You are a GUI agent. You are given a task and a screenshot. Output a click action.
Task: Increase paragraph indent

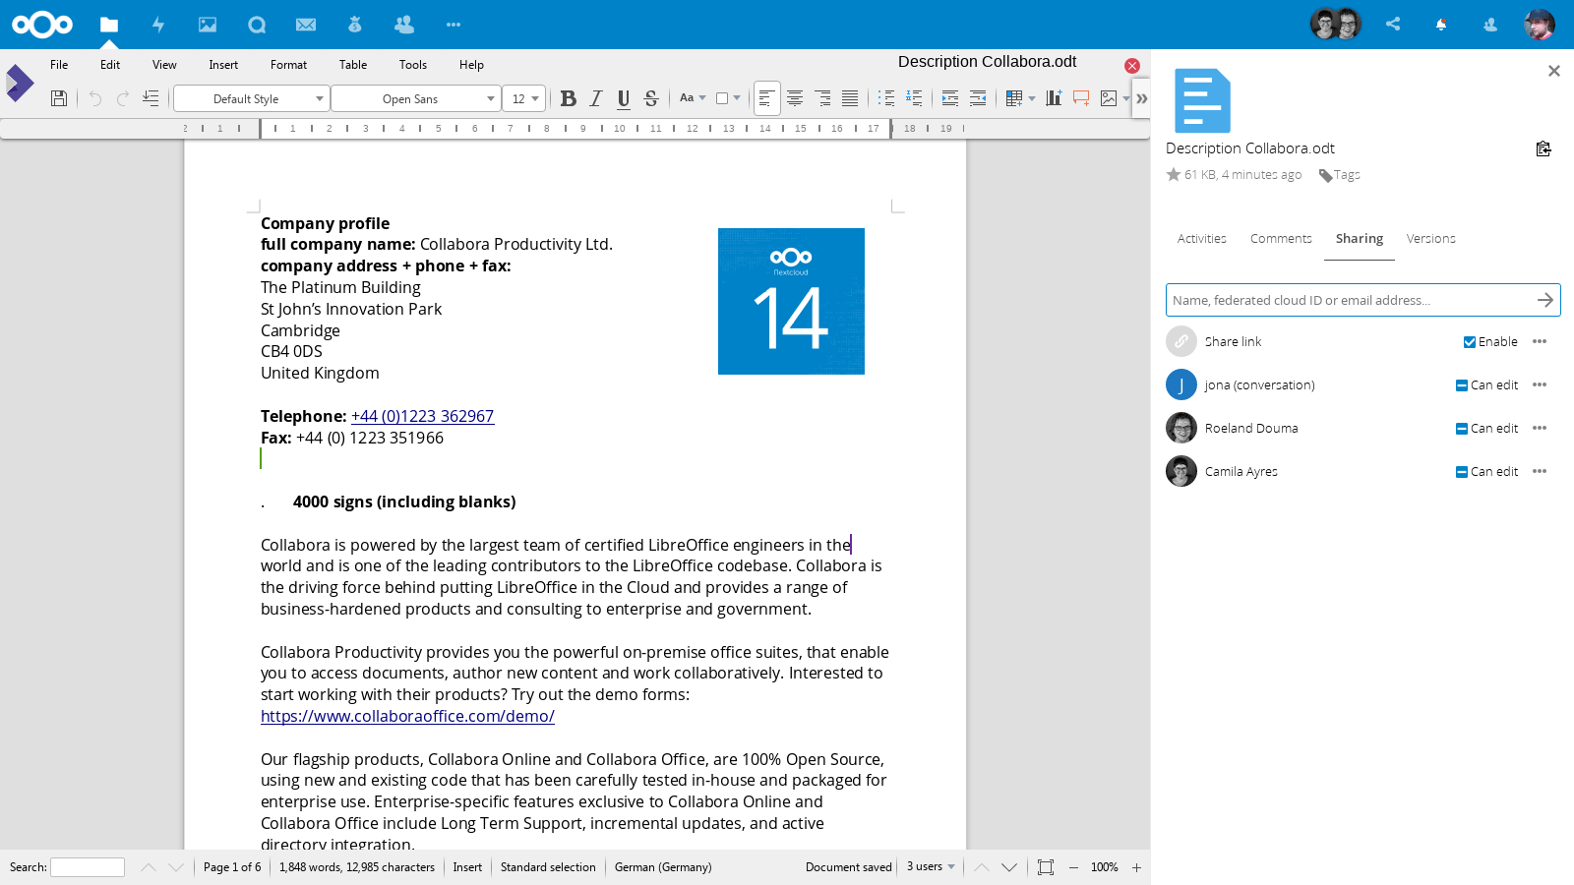click(x=950, y=98)
